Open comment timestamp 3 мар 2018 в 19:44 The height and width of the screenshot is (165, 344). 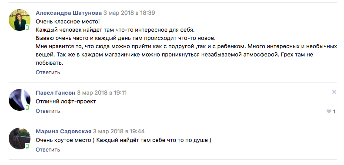tap(119, 132)
